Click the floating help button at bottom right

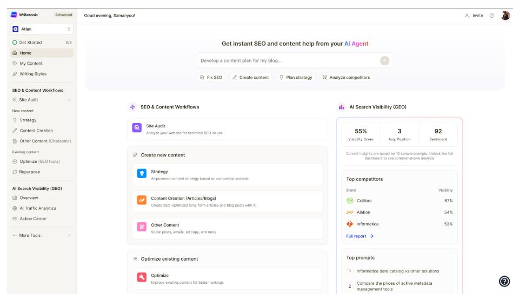point(504,281)
